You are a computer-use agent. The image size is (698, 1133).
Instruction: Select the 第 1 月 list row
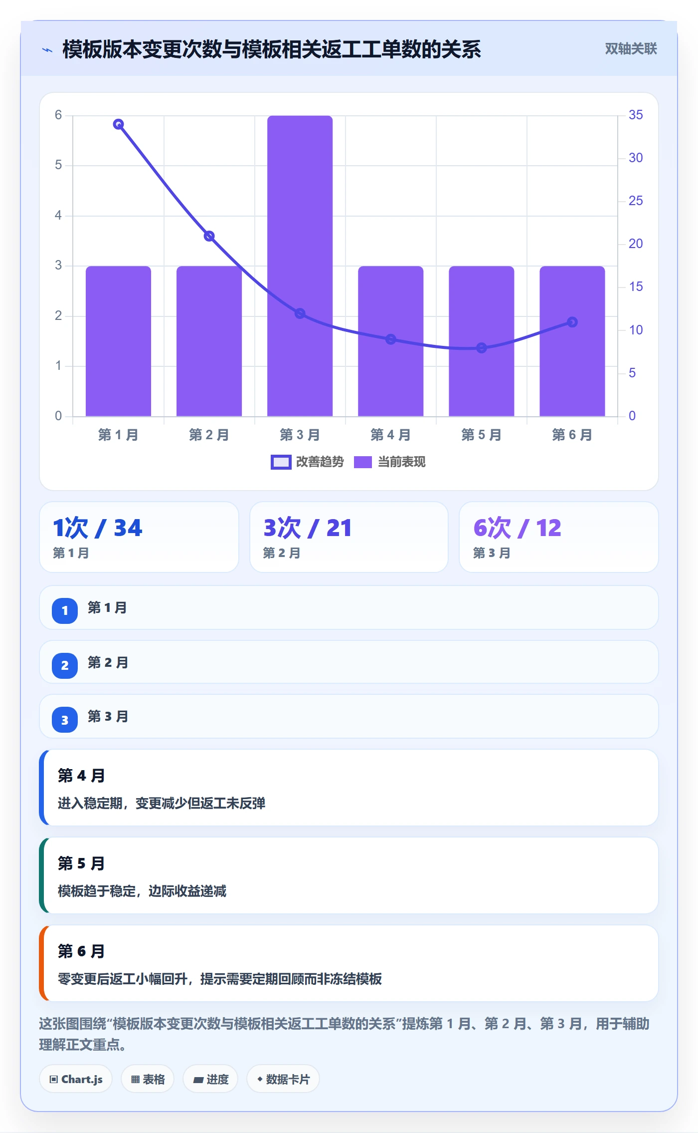click(x=349, y=608)
